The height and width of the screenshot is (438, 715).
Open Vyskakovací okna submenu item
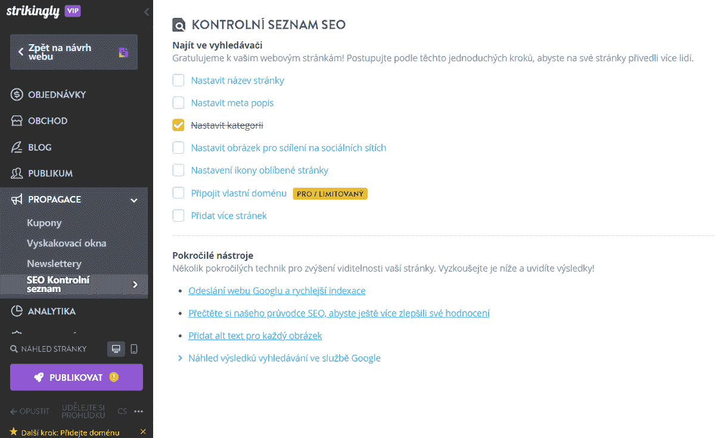[x=67, y=243]
